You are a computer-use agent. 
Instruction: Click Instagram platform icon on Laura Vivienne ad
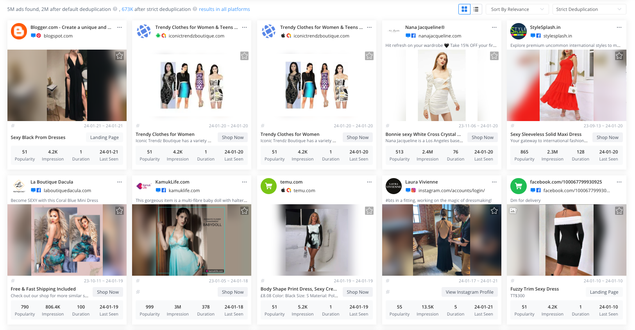[x=413, y=191]
